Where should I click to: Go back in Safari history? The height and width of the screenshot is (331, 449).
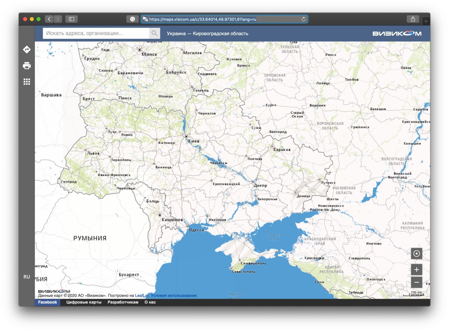tap(49, 19)
